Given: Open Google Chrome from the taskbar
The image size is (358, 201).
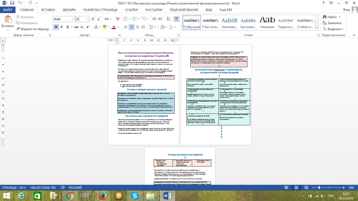Looking at the screenshot, I should click(x=70, y=196).
